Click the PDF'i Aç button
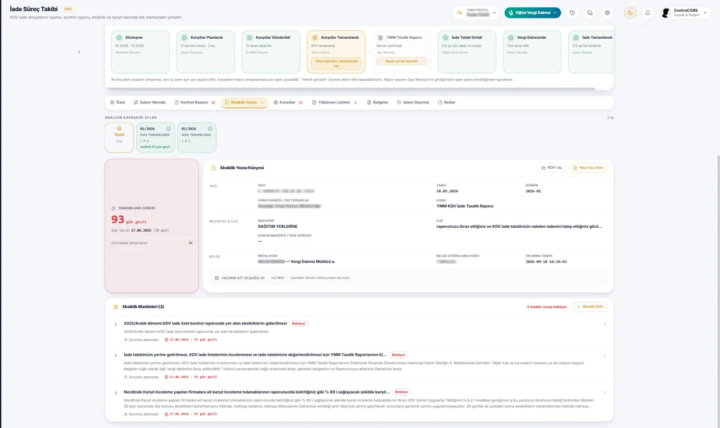720x428 pixels. click(x=551, y=168)
